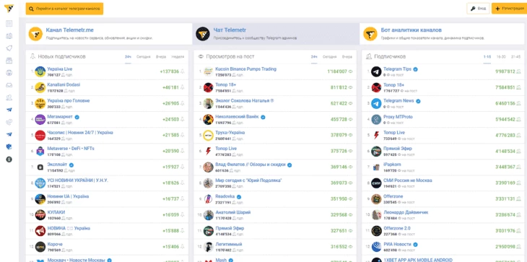Screen dimensions: 527x262
Task: Click the tag icon in left sidebar
Action: [x=9, y=48]
